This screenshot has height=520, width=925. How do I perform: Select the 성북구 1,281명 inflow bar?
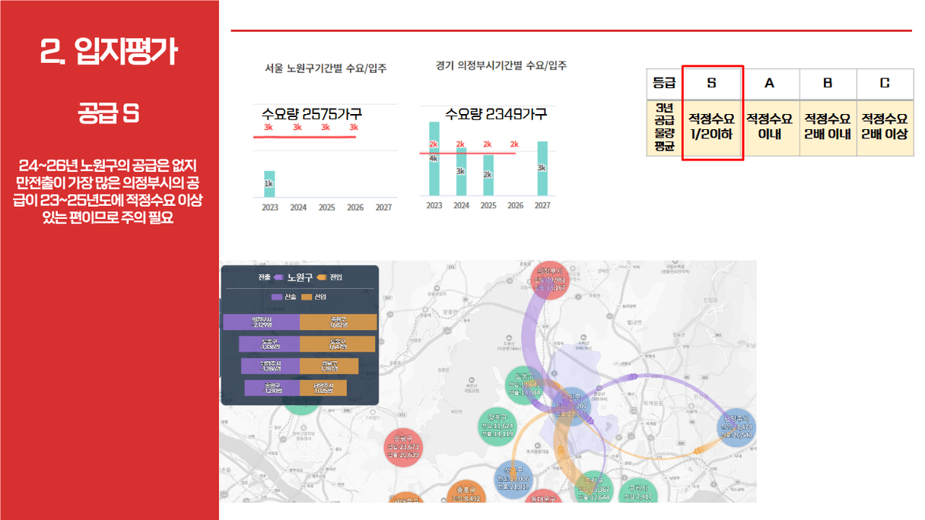[x=329, y=366]
